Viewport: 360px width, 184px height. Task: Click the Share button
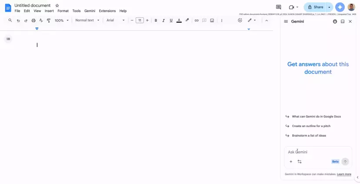[315, 7]
